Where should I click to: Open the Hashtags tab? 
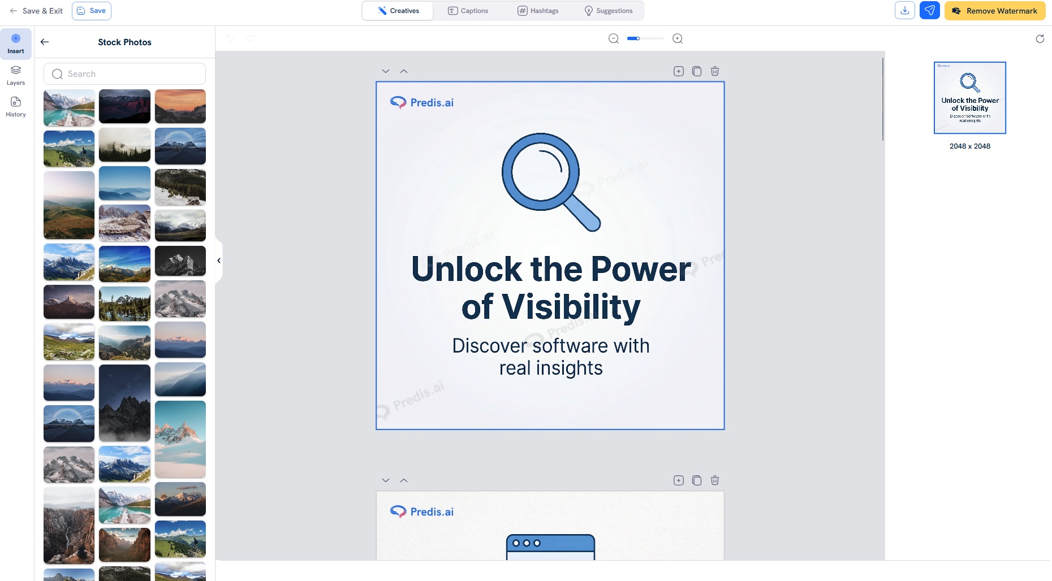(x=538, y=10)
